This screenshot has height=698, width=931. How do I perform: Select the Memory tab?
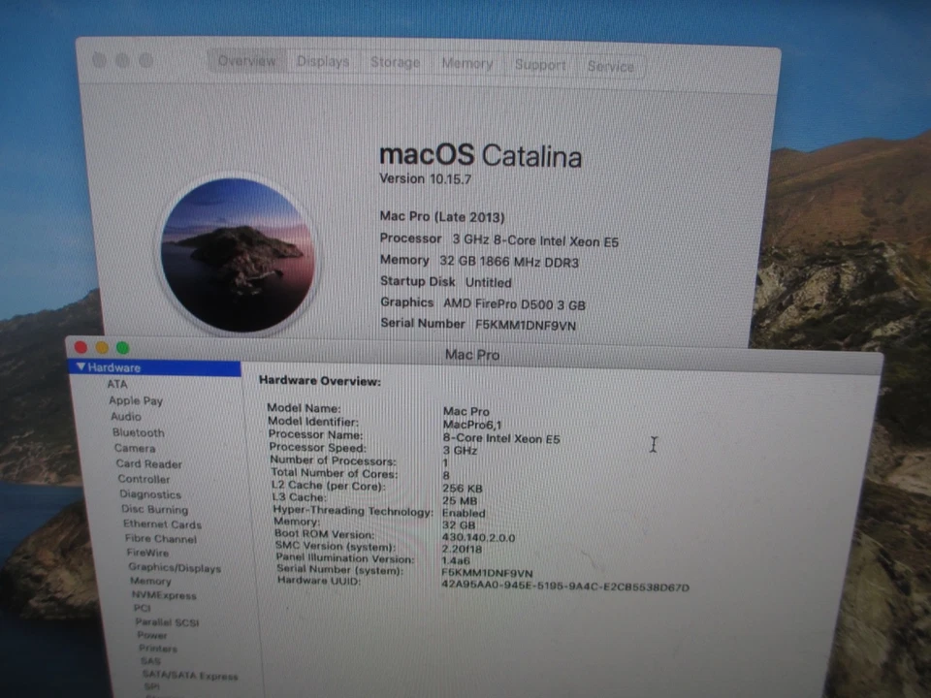click(467, 63)
